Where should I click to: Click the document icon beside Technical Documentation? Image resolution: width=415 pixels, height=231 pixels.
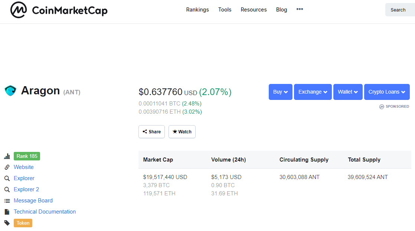7,212
